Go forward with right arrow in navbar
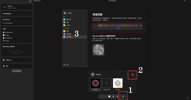 (x=105, y=96)
